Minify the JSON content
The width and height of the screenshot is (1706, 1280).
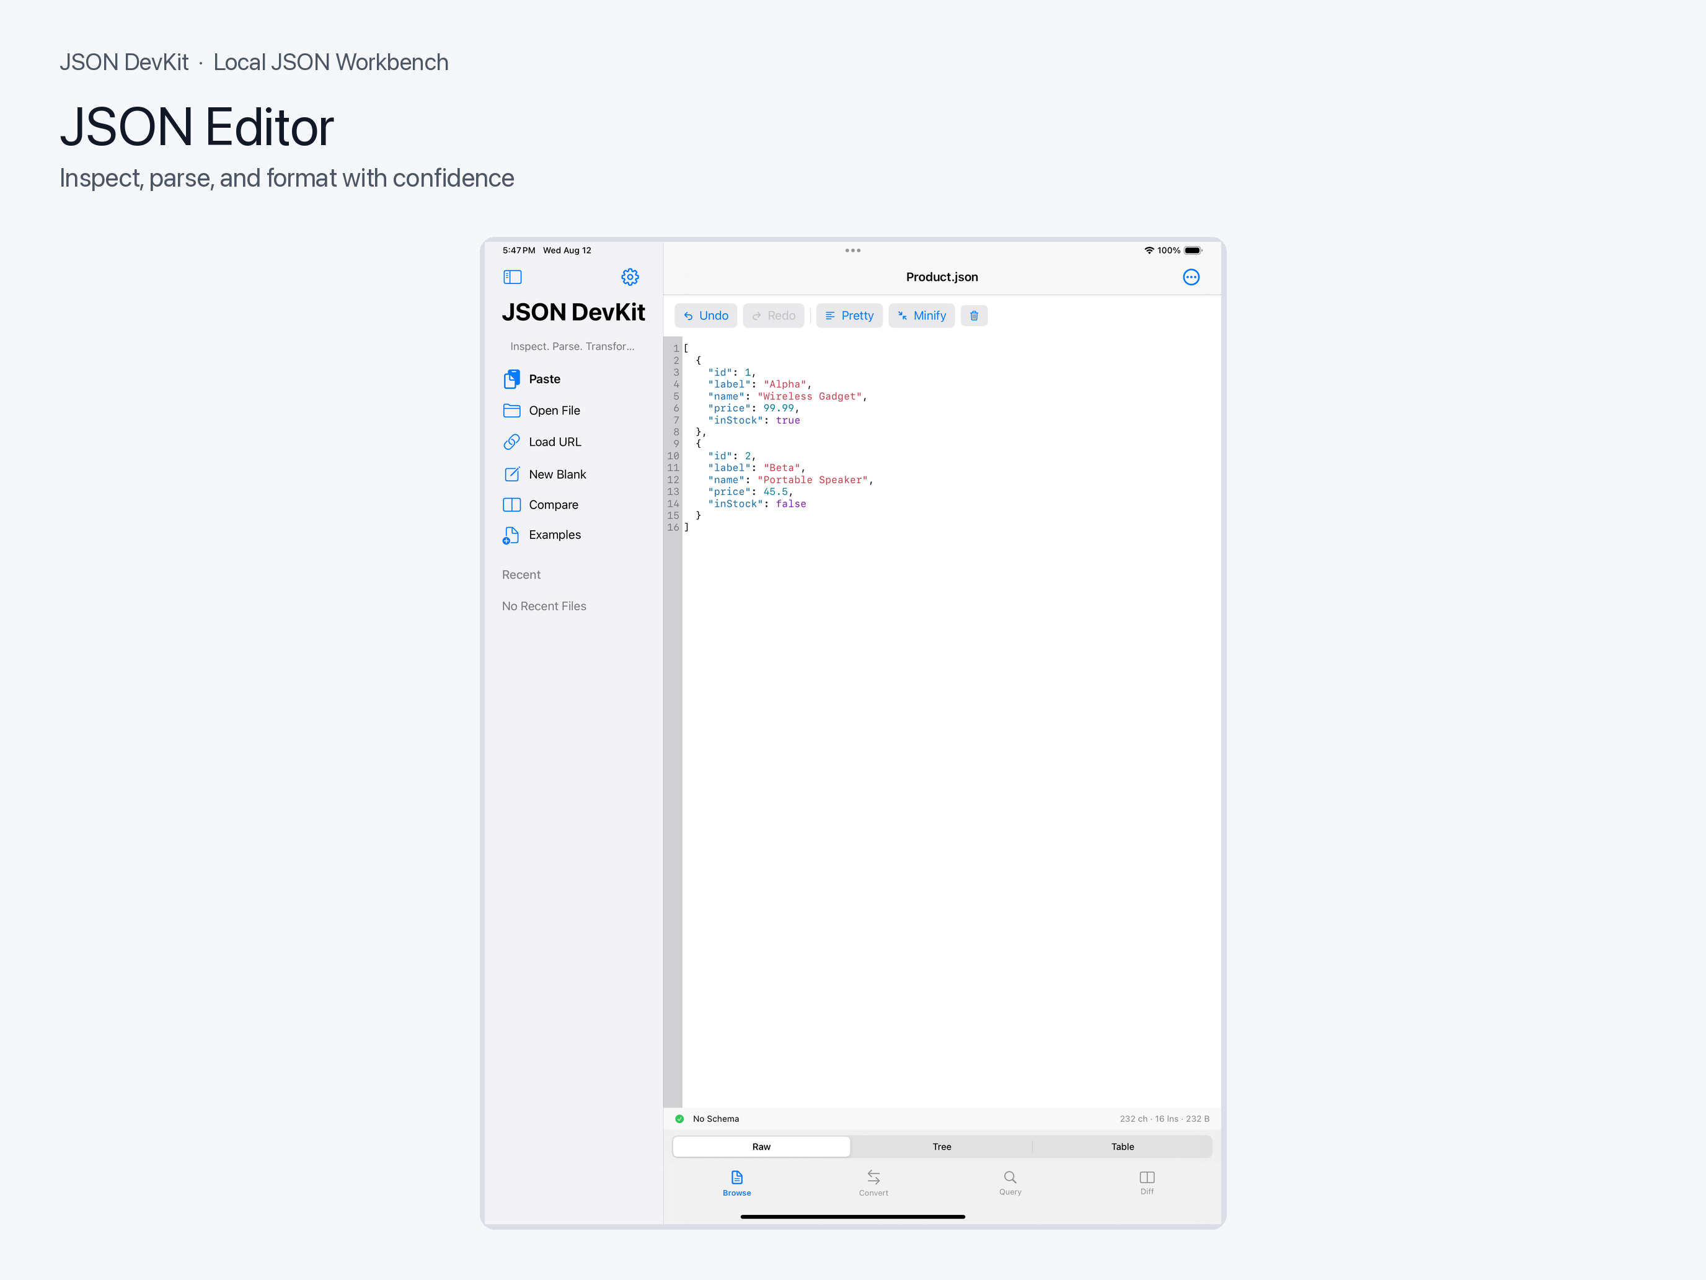(922, 316)
